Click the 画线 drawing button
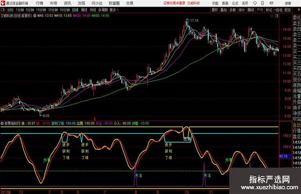The width and height of the screenshot is (301, 194). coord(251,10)
